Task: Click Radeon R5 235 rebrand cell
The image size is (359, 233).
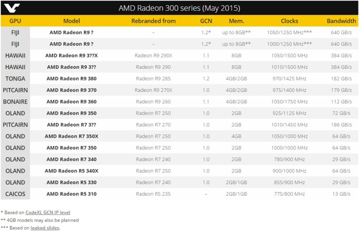Action: [x=153, y=194]
